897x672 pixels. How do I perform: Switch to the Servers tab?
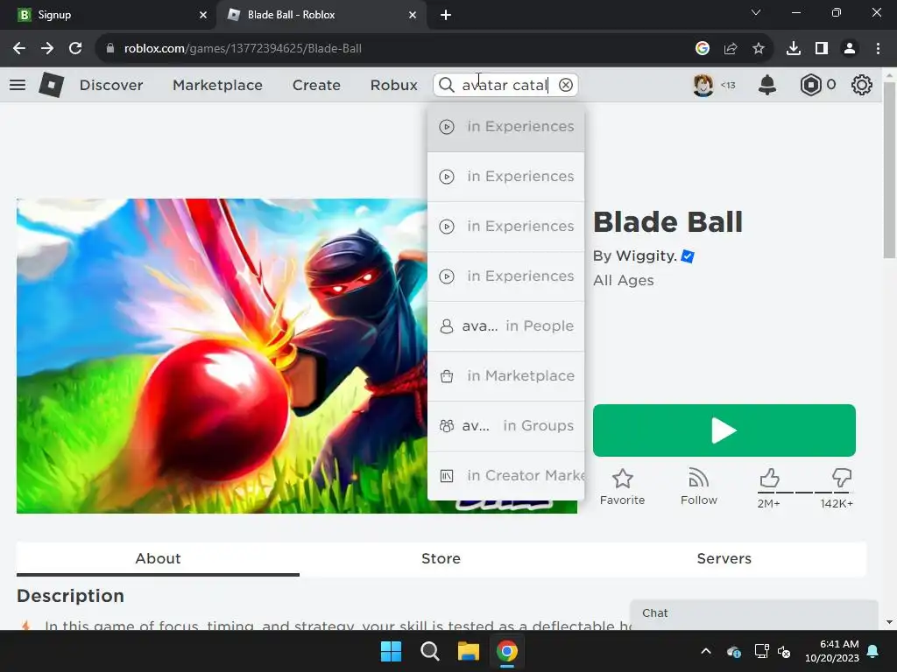pyautogui.click(x=724, y=559)
